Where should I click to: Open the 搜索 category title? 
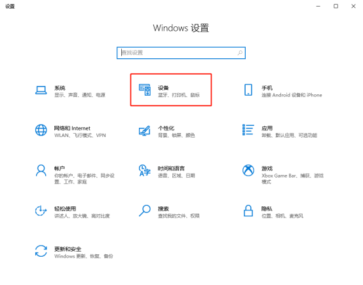tap(163, 208)
